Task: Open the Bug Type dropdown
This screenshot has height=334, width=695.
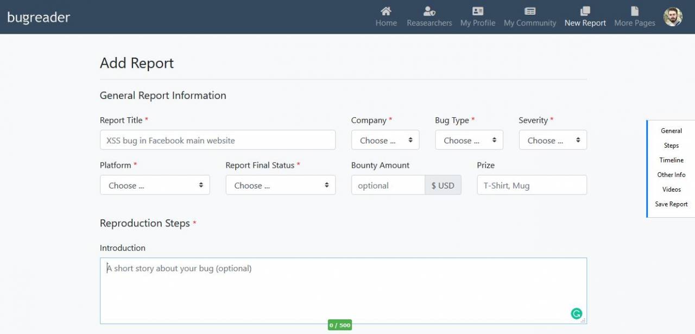Action: click(x=469, y=140)
